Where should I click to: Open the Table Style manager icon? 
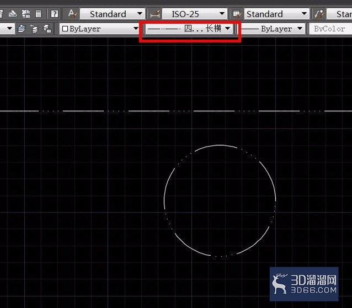[237, 14]
